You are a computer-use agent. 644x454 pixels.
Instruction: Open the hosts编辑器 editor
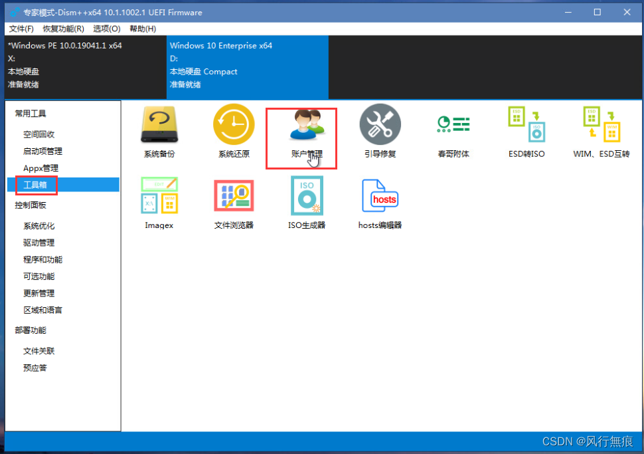pyautogui.click(x=380, y=204)
